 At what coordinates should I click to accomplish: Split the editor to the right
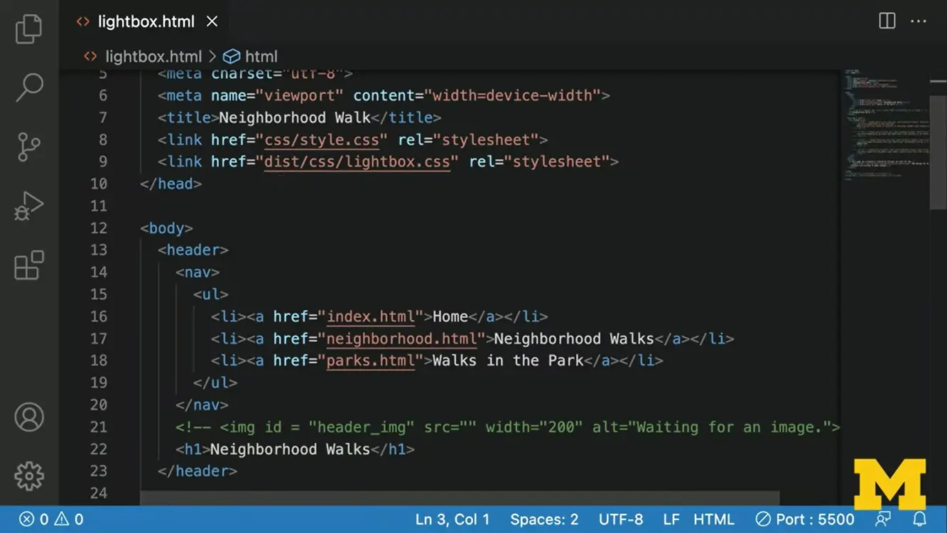pos(887,21)
